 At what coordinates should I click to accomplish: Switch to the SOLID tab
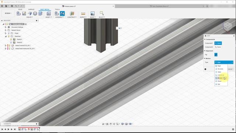(x=20, y=9)
